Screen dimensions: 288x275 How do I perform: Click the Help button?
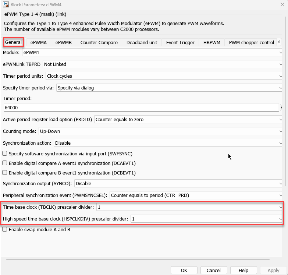[243, 270]
